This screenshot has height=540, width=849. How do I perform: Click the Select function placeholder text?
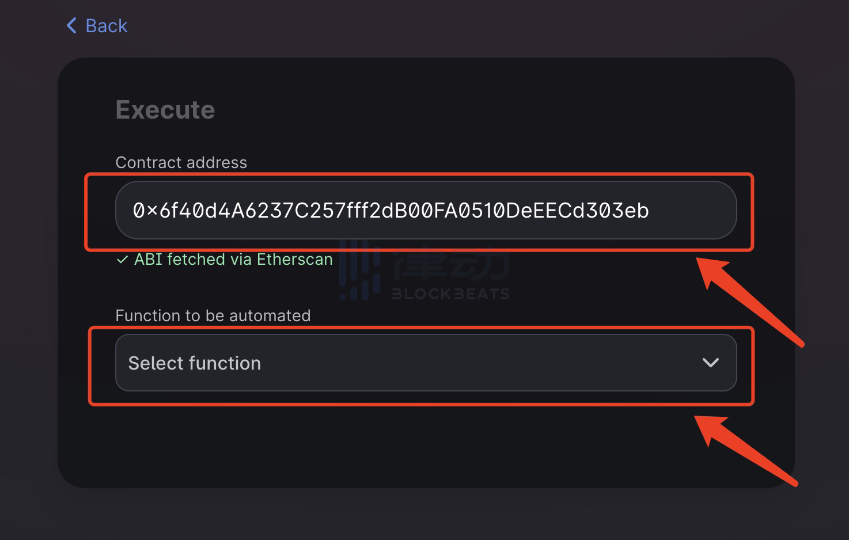coord(194,363)
